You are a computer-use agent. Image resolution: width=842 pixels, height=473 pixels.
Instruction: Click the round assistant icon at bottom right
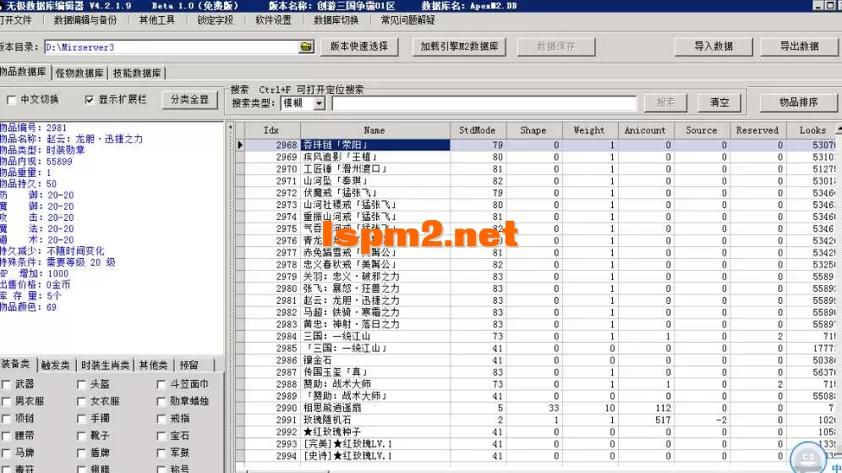(x=808, y=458)
